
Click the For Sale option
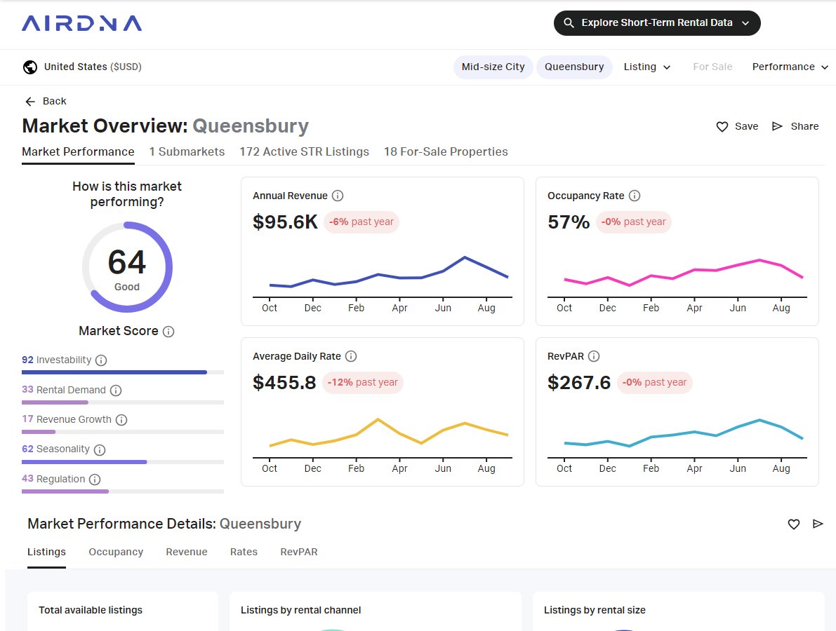pyautogui.click(x=712, y=67)
